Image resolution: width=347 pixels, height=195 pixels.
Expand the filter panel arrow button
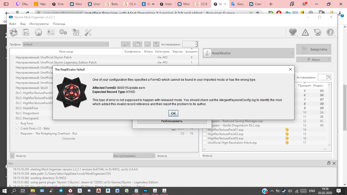click(x=12, y=156)
